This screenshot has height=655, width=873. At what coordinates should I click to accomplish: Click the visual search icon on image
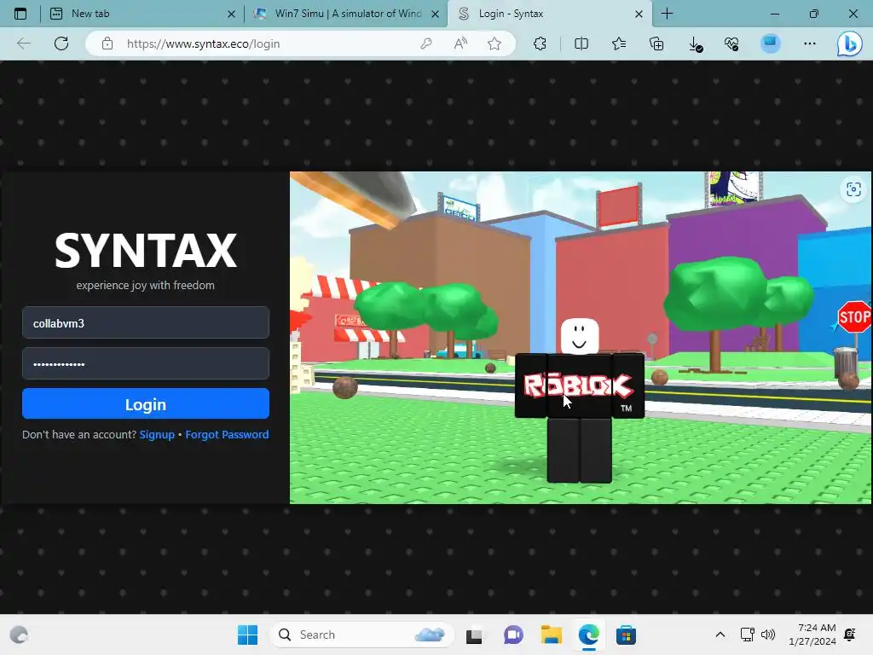click(x=853, y=189)
